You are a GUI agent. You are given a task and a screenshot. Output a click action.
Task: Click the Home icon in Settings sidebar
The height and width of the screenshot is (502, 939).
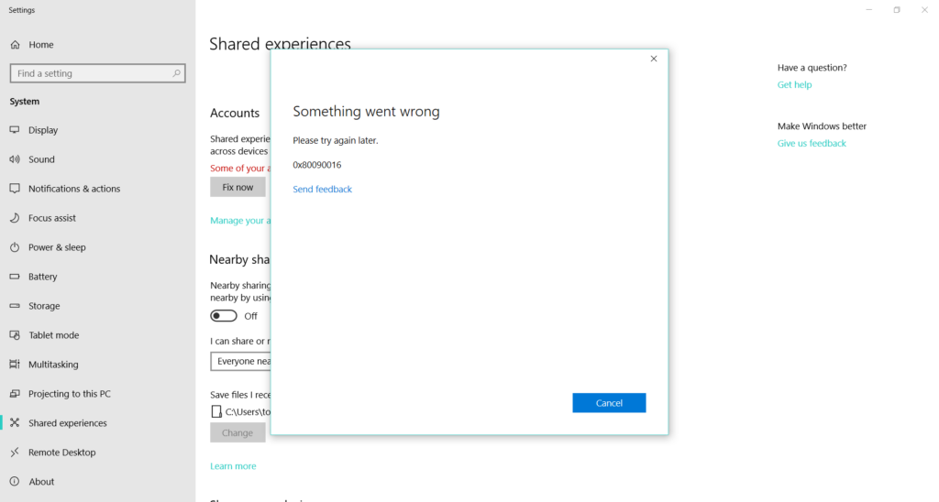15,45
